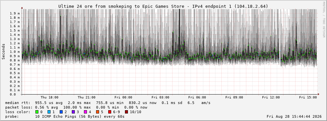Click the red arrow ending the X axis
The width and height of the screenshot is (327, 121).
(x=318, y=94)
